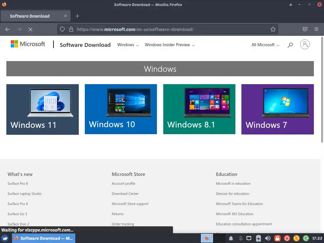This screenshot has width=324, height=243.
Task: Open volume speaker tray icon
Action: click(x=268, y=239)
